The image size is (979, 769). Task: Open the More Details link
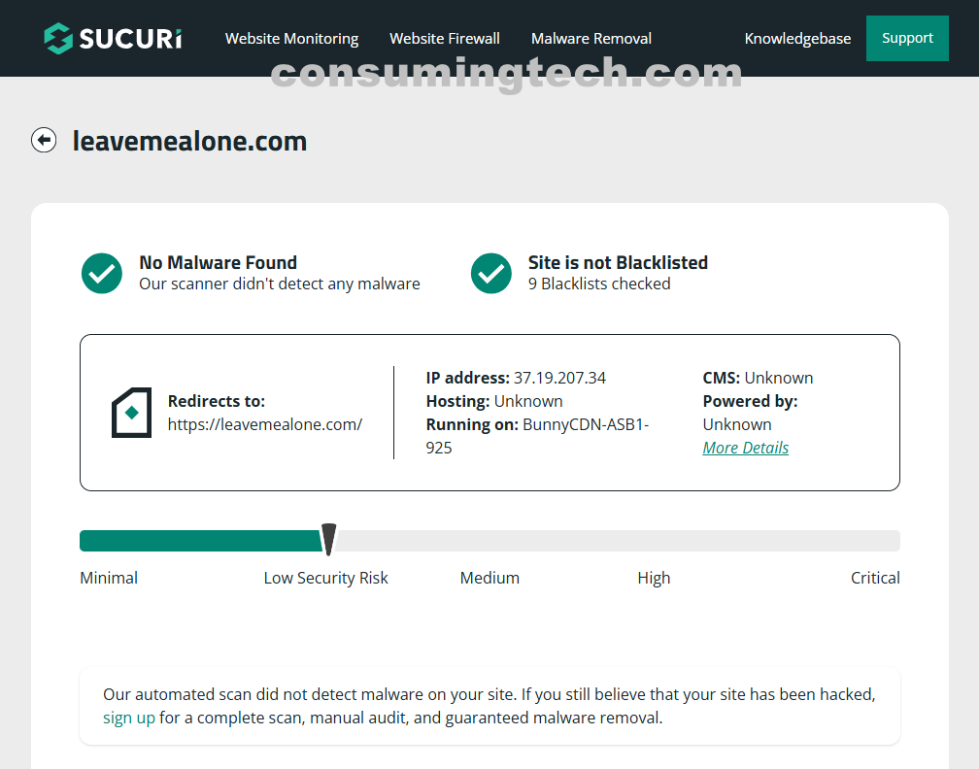[x=746, y=448]
